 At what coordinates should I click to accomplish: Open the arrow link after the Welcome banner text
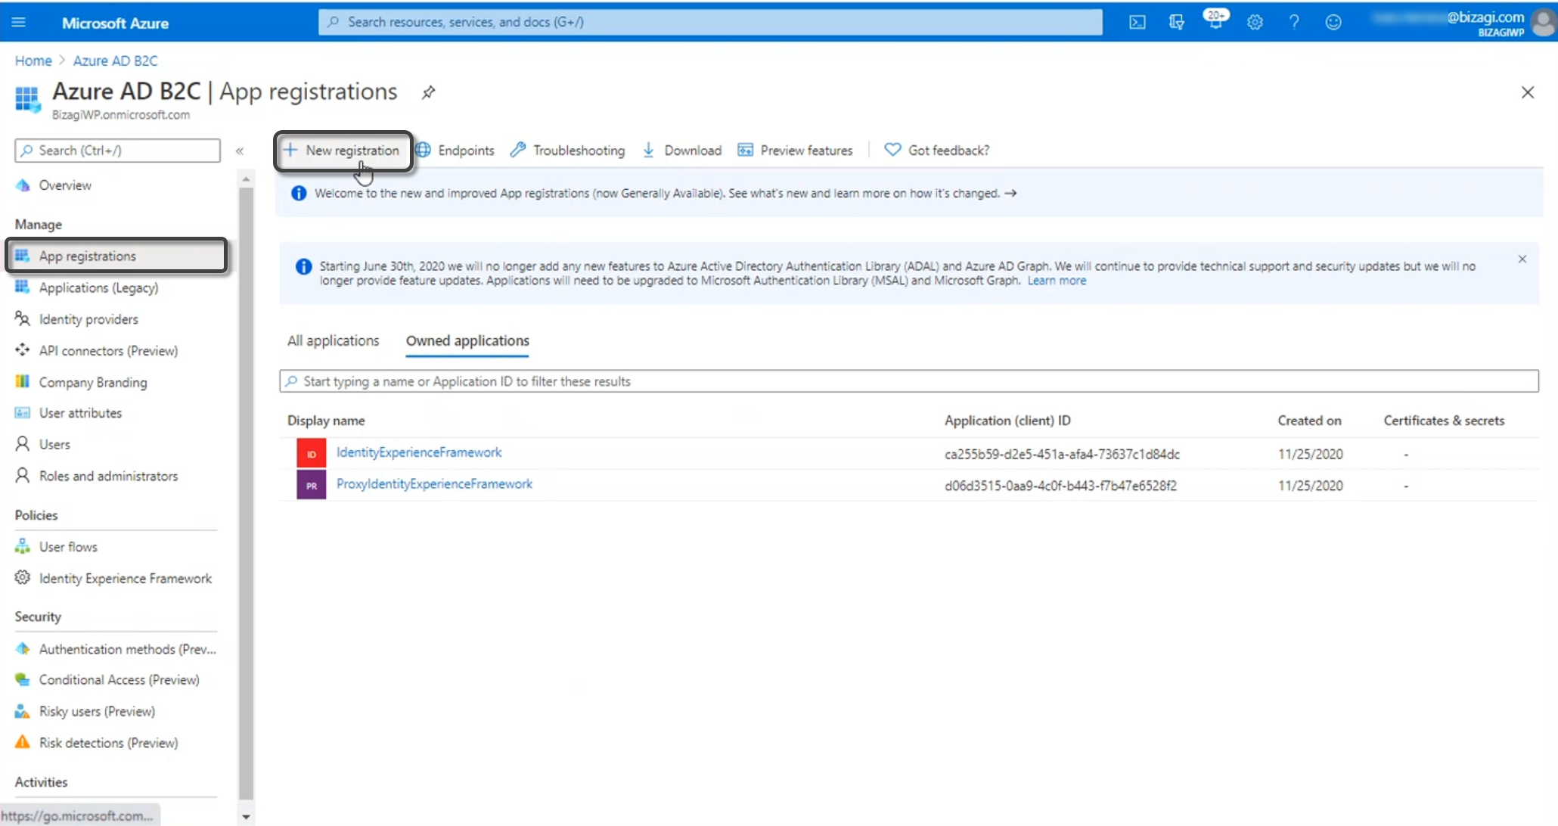(x=1010, y=194)
